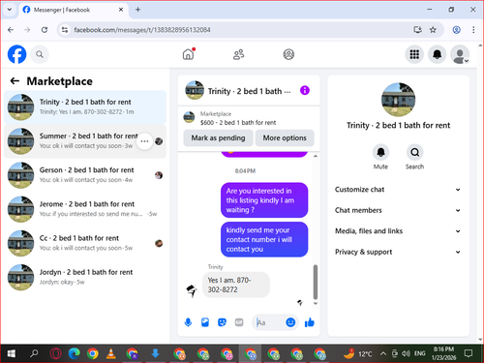Expand Media, files and links section

[398, 231]
